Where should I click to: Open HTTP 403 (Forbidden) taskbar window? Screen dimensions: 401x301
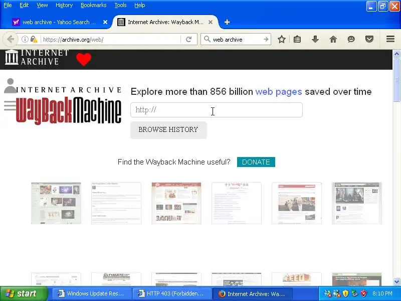click(172, 293)
